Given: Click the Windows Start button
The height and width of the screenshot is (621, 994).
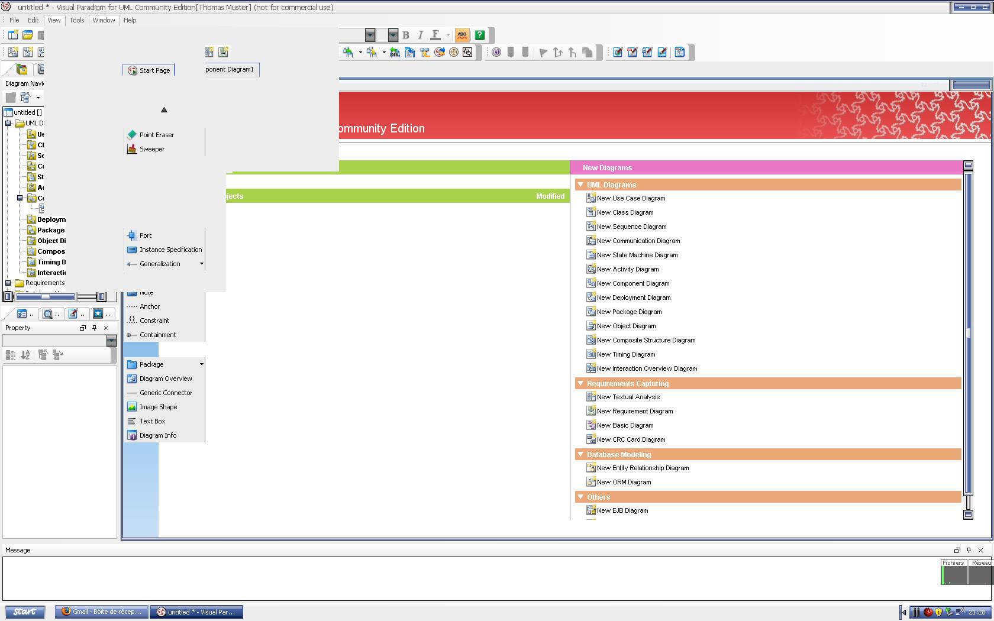Looking at the screenshot, I should [x=25, y=612].
